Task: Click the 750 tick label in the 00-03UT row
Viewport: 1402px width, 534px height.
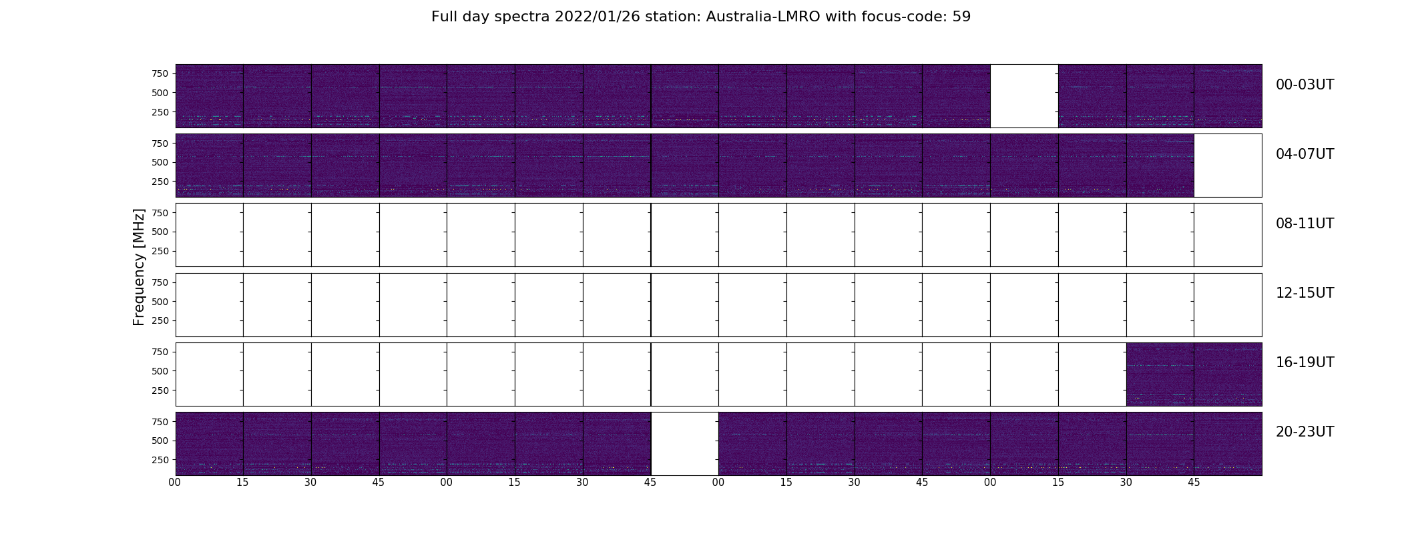Action: [160, 73]
